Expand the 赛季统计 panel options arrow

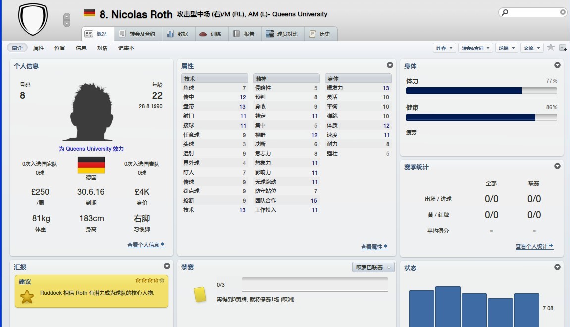557,166
